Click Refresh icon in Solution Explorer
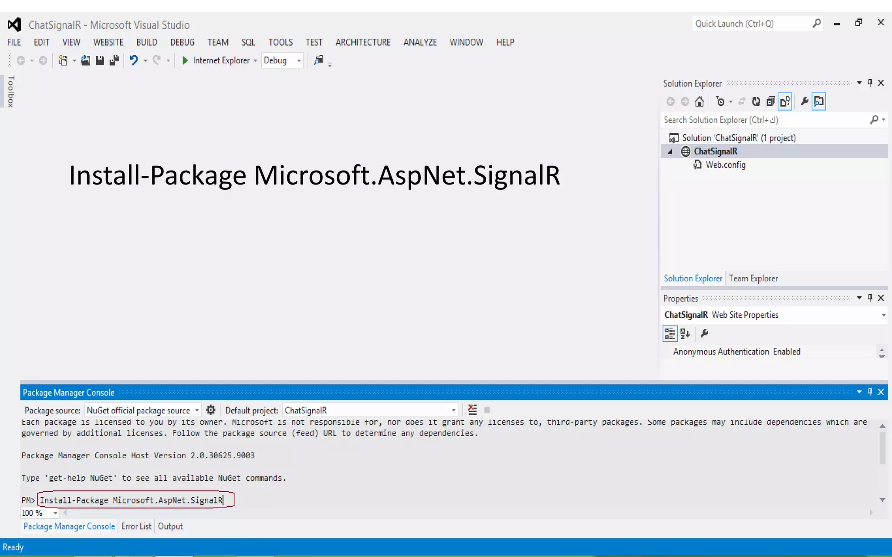This screenshot has height=557, width=892. coord(756,101)
